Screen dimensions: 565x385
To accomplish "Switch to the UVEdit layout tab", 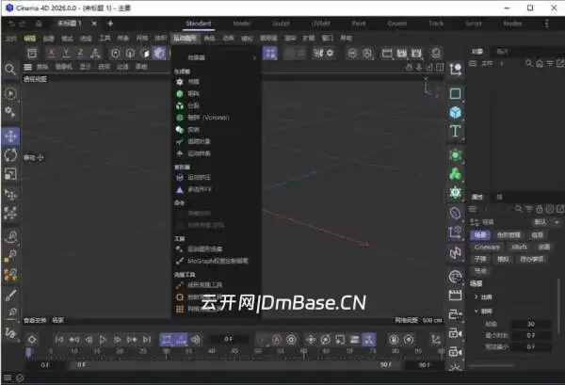I will [320, 24].
